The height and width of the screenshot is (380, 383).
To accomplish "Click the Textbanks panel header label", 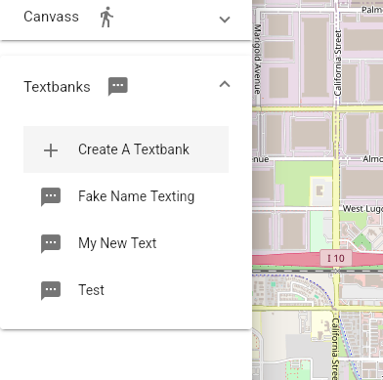I will tap(57, 87).
